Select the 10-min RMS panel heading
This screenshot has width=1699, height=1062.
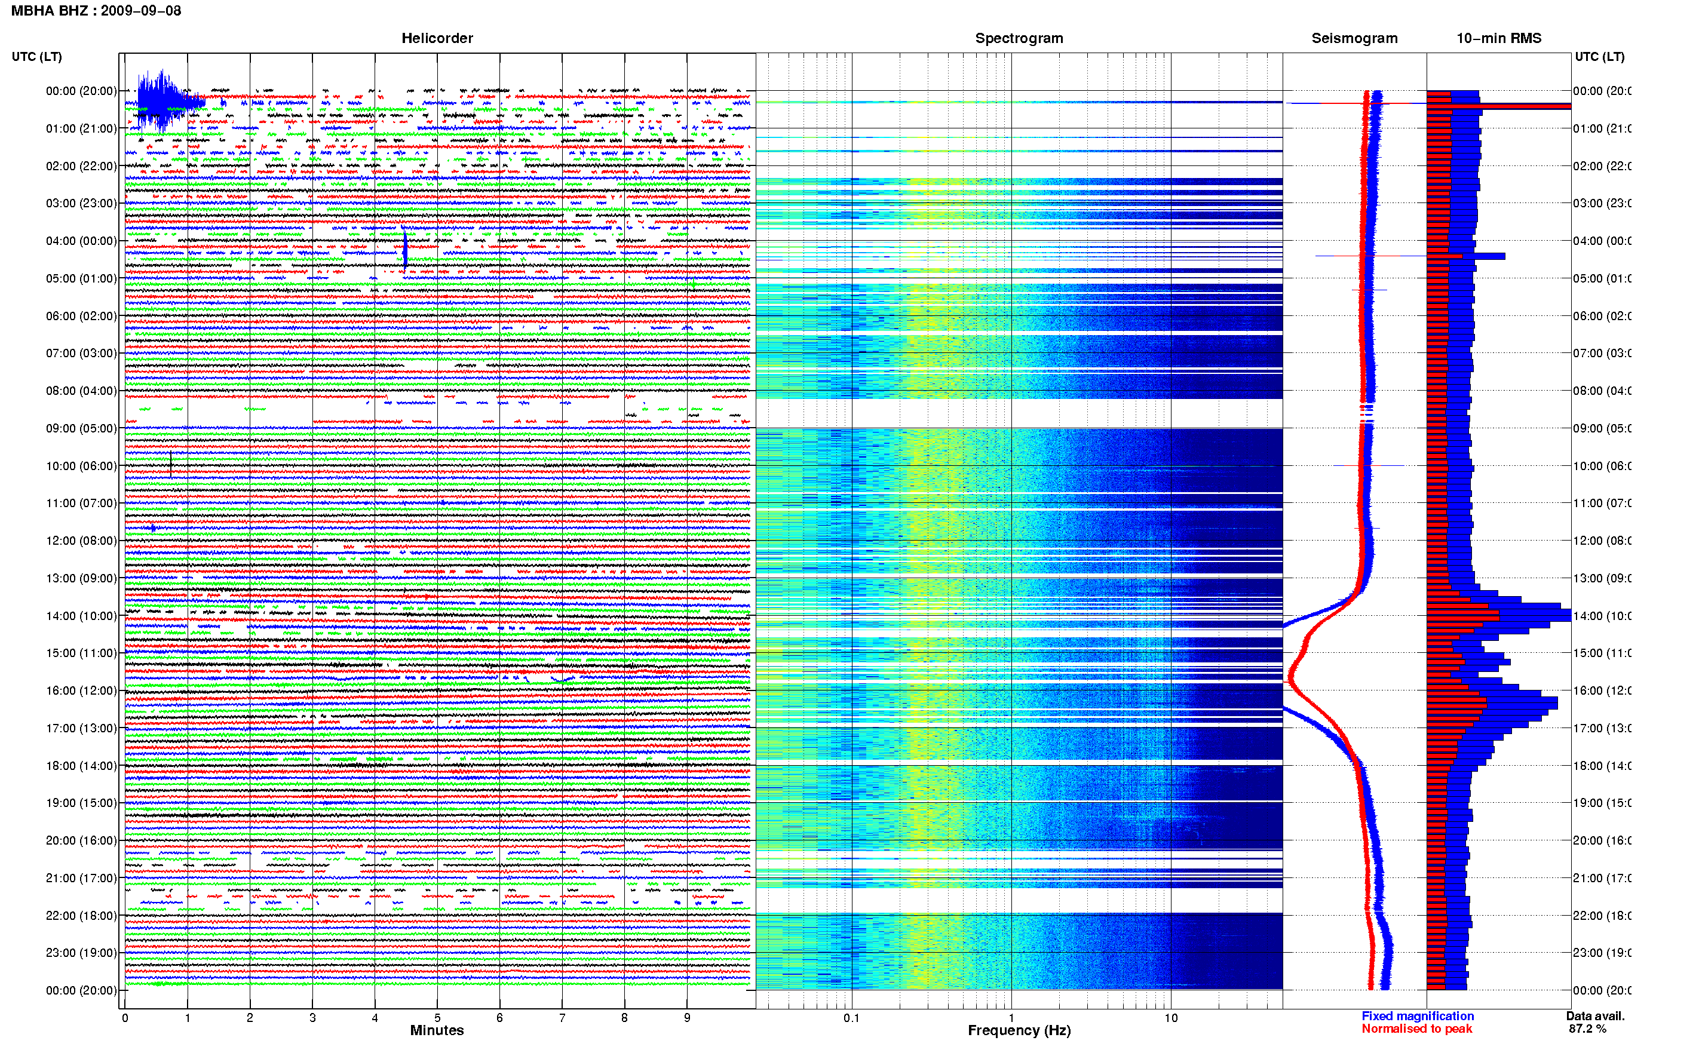1499,38
